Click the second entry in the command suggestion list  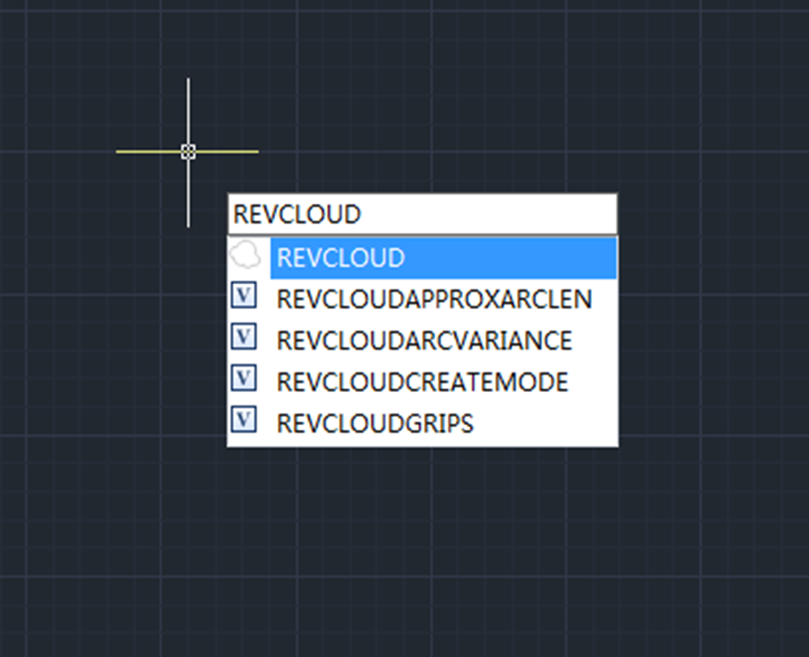[x=433, y=297]
